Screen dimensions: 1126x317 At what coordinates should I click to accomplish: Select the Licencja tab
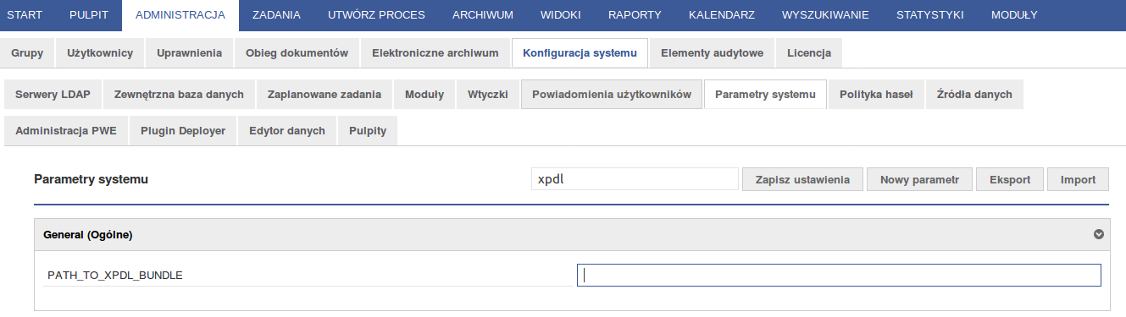pos(809,52)
